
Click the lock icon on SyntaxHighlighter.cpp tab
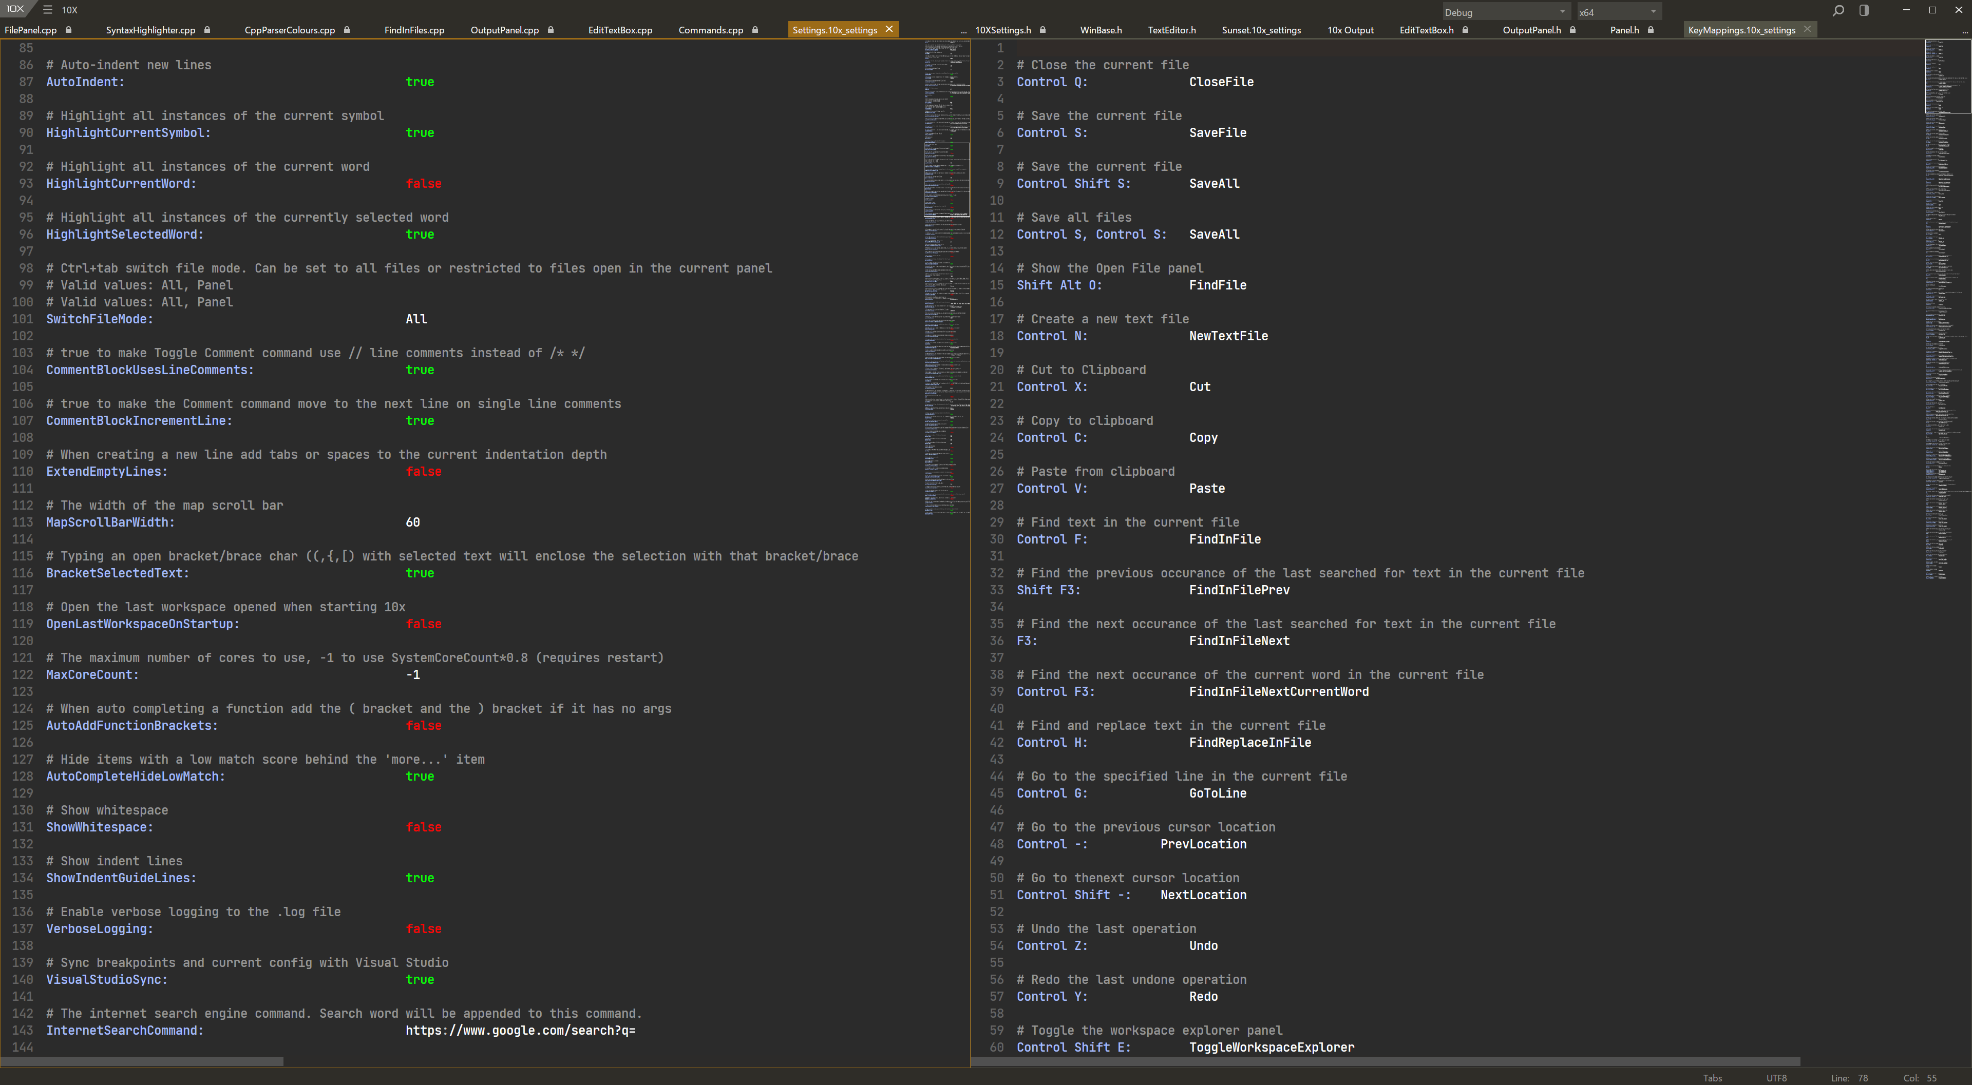tap(207, 30)
